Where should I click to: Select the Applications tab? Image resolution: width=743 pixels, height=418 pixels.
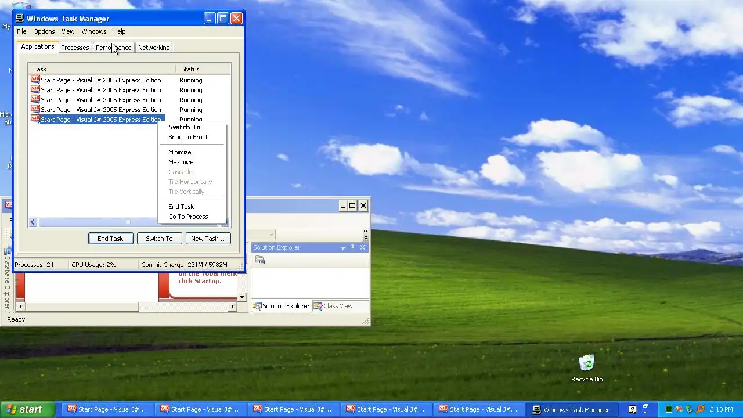[38, 46]
